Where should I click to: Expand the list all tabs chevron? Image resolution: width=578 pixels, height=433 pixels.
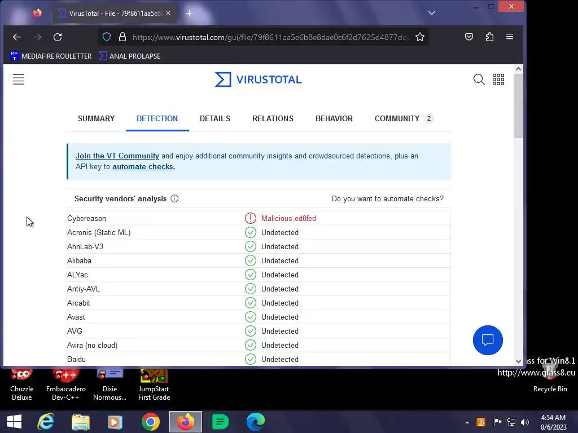pos(432,13)
